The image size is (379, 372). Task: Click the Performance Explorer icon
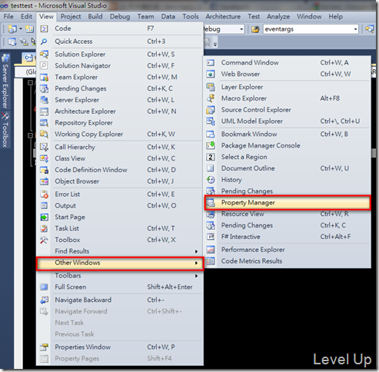click(211, 250)
